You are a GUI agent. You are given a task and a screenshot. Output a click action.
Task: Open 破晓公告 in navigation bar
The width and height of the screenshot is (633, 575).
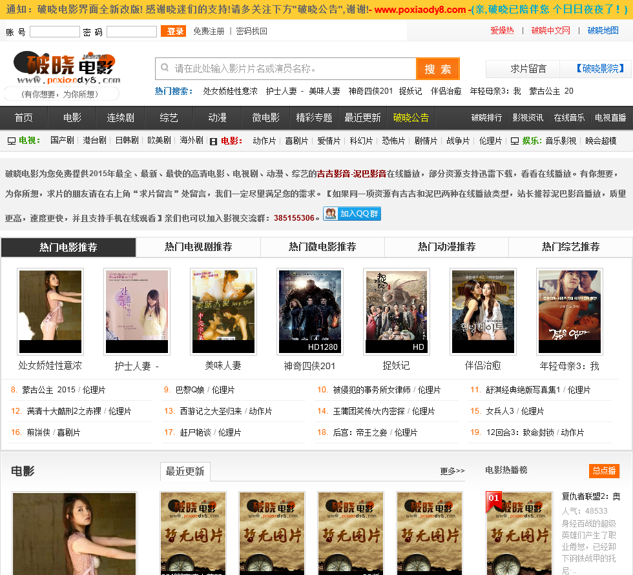point(411,117)
